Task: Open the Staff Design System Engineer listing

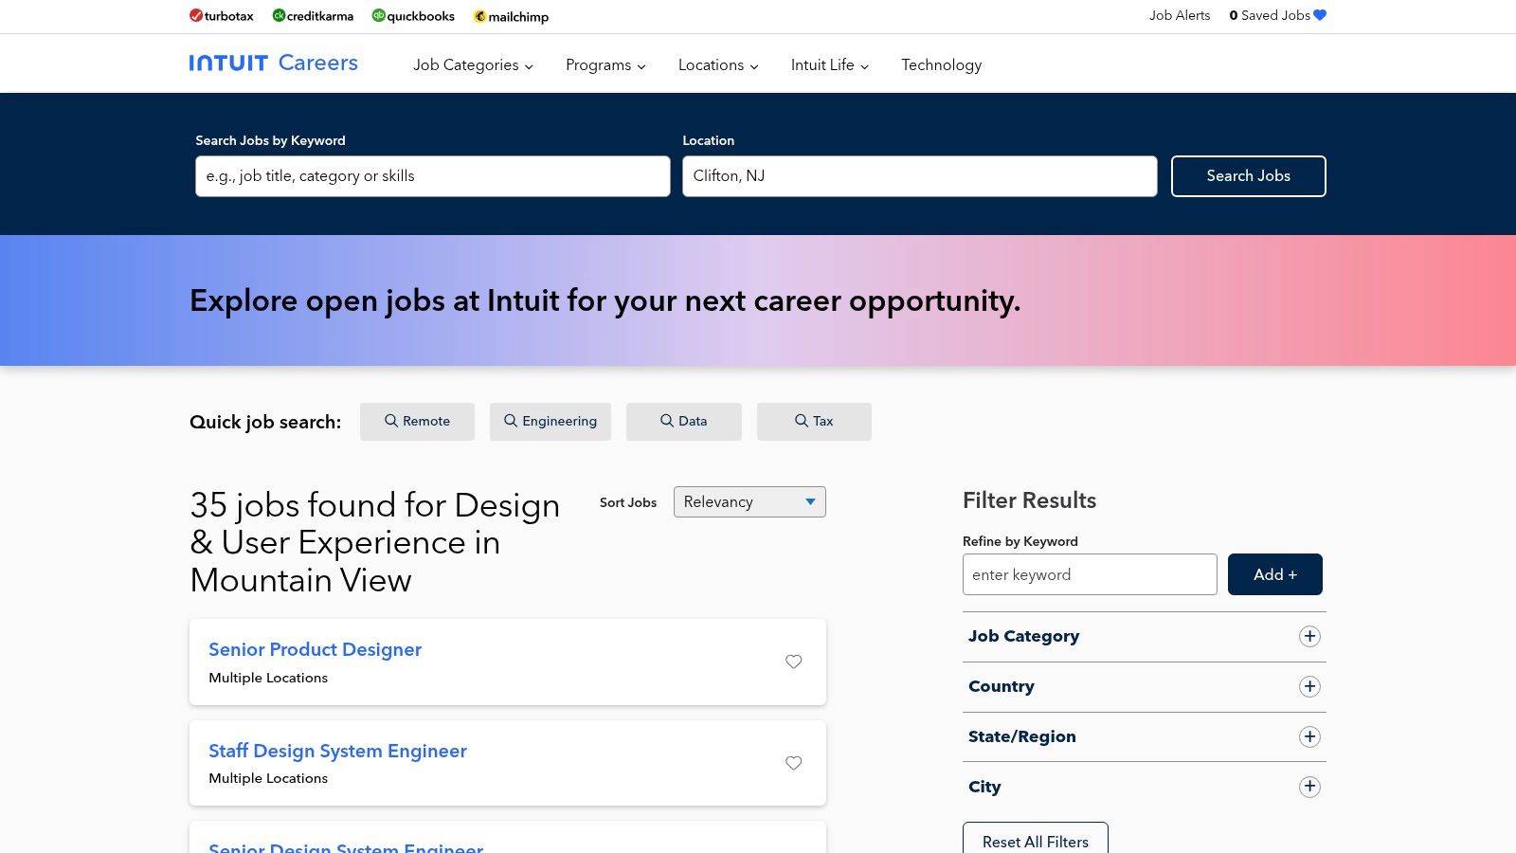Action: (x=337, y=752)
